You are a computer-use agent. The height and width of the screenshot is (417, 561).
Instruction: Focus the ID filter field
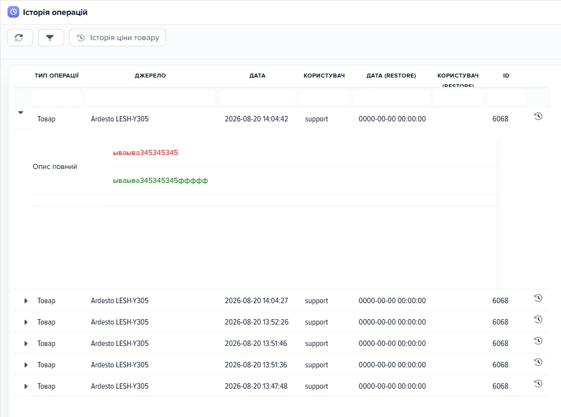[506, 97]
